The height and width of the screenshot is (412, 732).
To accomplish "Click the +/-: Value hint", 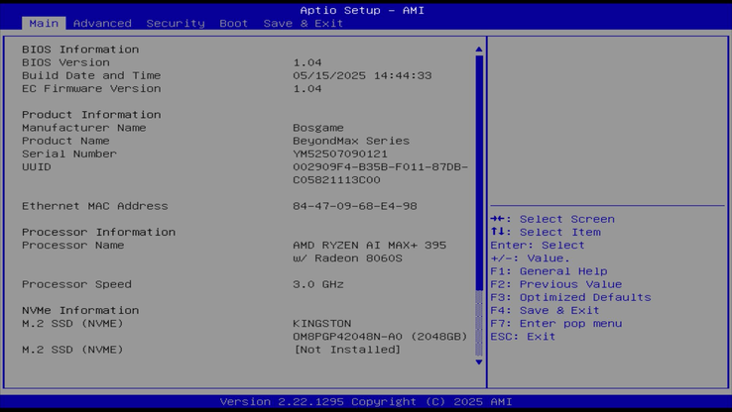I will point(531,258).
